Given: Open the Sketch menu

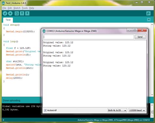Looking at the screenshot, I should (x=17, y=8).
